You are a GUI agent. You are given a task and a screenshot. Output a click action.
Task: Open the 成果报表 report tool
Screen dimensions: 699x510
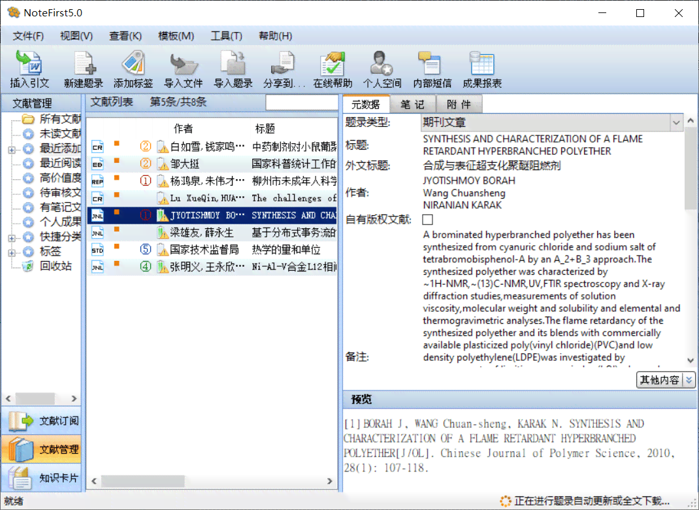[482, 69]
